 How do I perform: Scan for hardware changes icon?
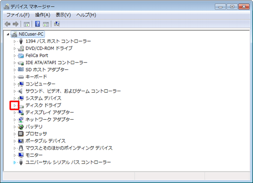[57, 24]
